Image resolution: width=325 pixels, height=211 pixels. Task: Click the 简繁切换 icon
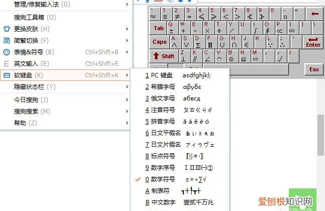(x=7, y=40)
